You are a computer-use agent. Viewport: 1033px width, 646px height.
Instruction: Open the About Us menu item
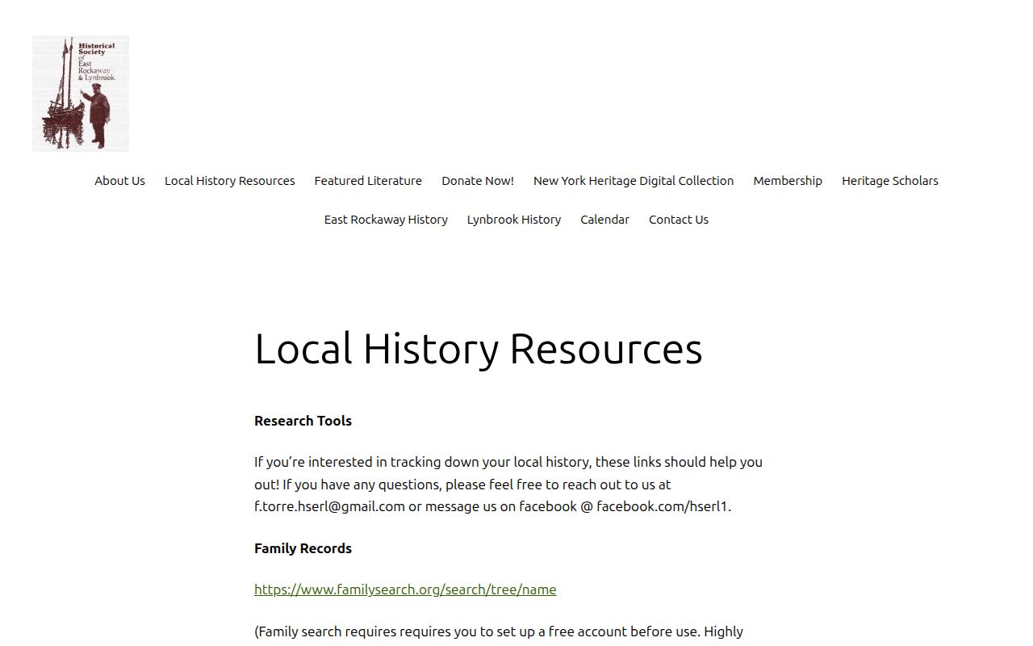point(119,181)
